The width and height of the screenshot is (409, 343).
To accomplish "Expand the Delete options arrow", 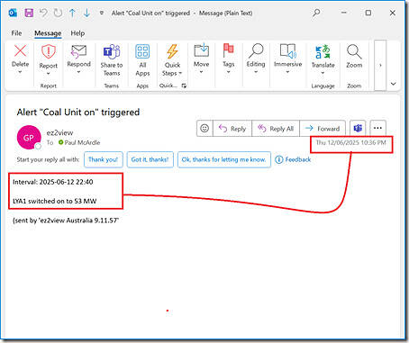I will 21,72.
